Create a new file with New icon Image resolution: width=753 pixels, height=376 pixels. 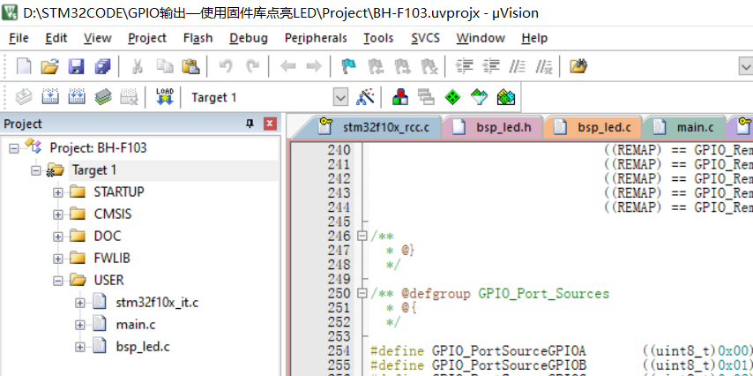pos(23,66)
